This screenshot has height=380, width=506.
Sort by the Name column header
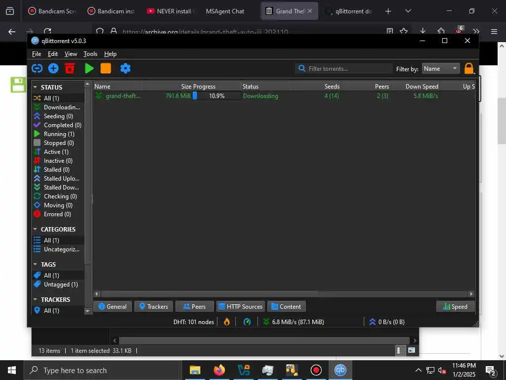pyautogui.click(x=118, y=86)
